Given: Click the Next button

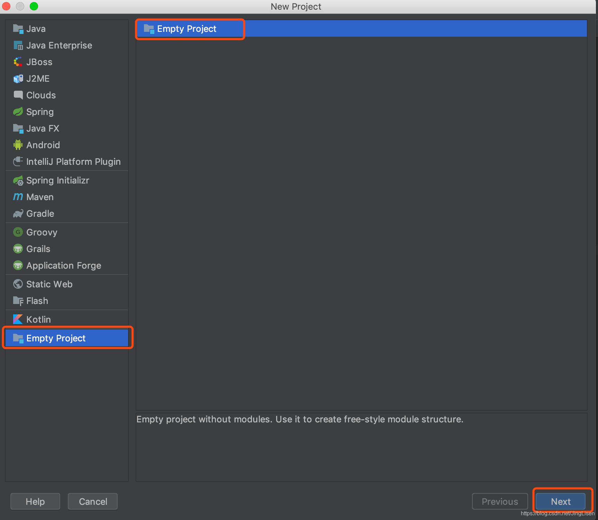Looking at the screenshot, I should 561,501.
